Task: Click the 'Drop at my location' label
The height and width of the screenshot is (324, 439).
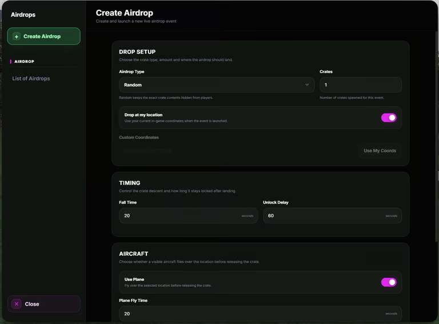Action: [143, 115]
